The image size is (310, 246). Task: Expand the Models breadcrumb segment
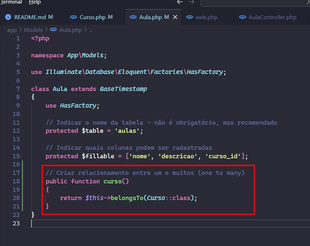click(33, 30)
